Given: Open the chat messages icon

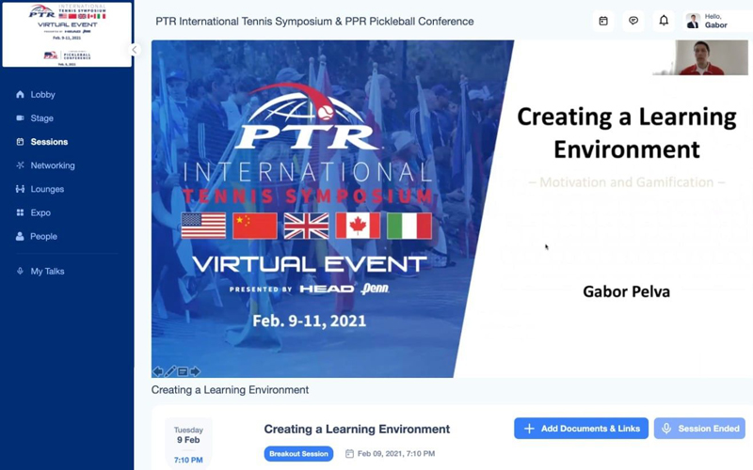Looking at the screenshot, I should [633, 21].
